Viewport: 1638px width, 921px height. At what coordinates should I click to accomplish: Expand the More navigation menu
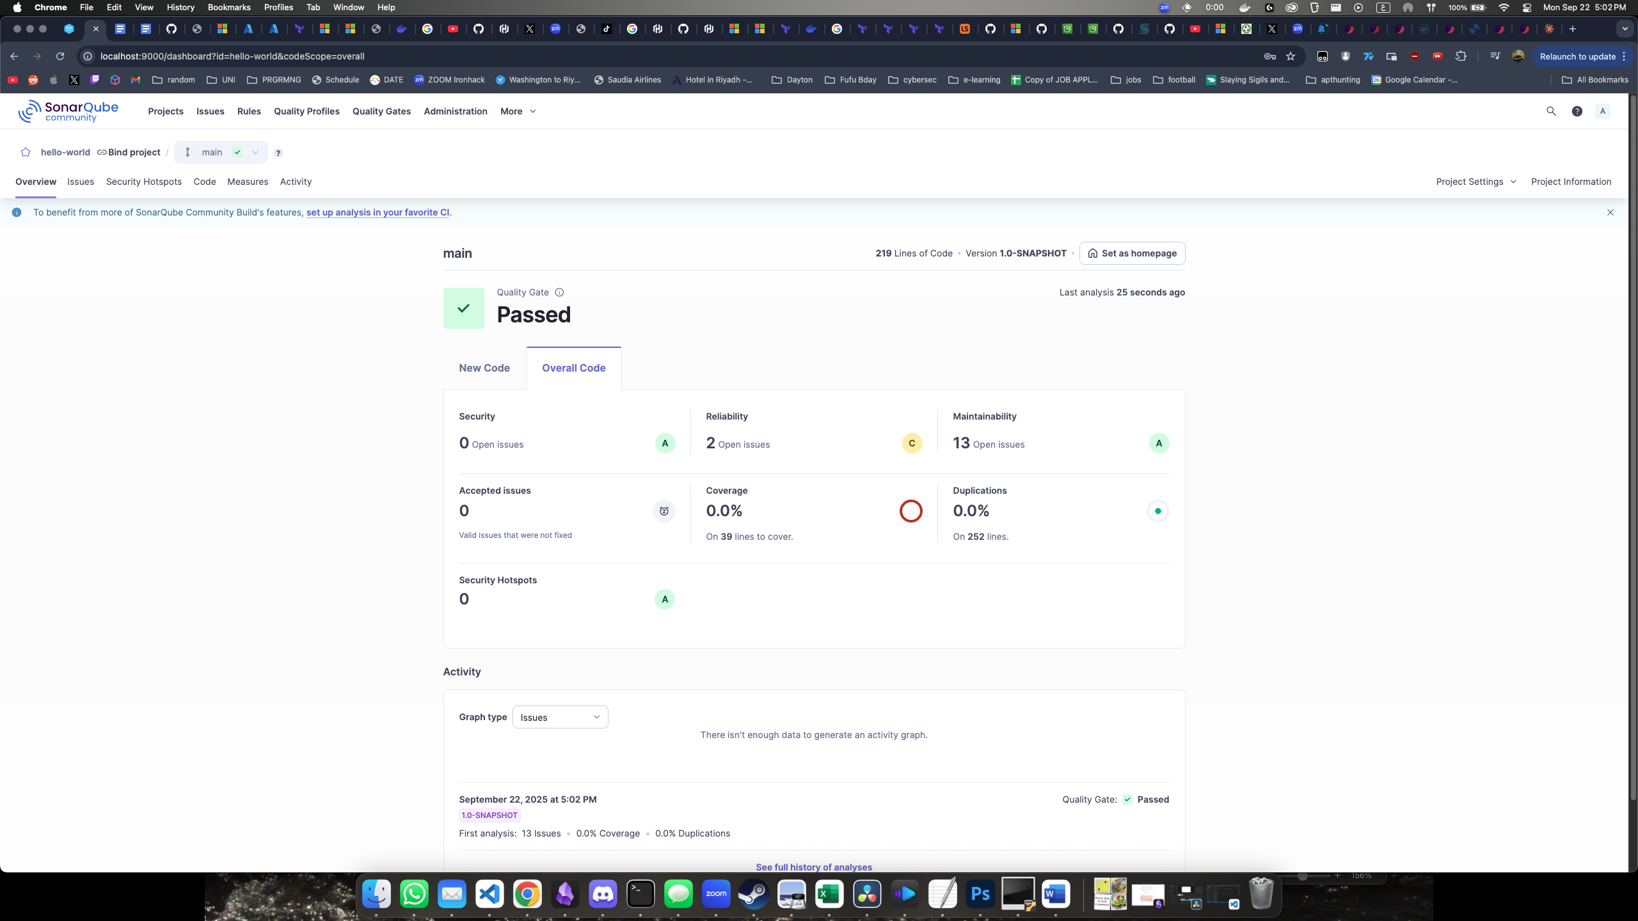(x=518, y=111)
